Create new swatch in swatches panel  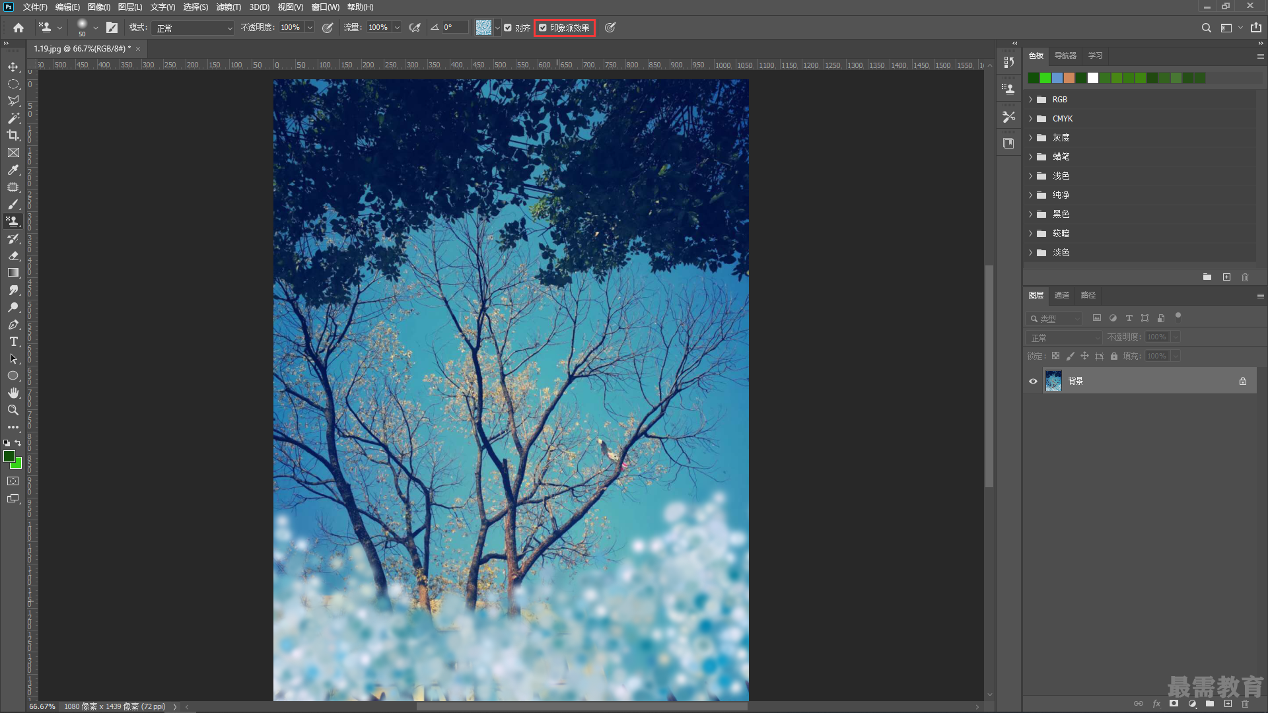pyautogui.click(x=1226, y=277)
